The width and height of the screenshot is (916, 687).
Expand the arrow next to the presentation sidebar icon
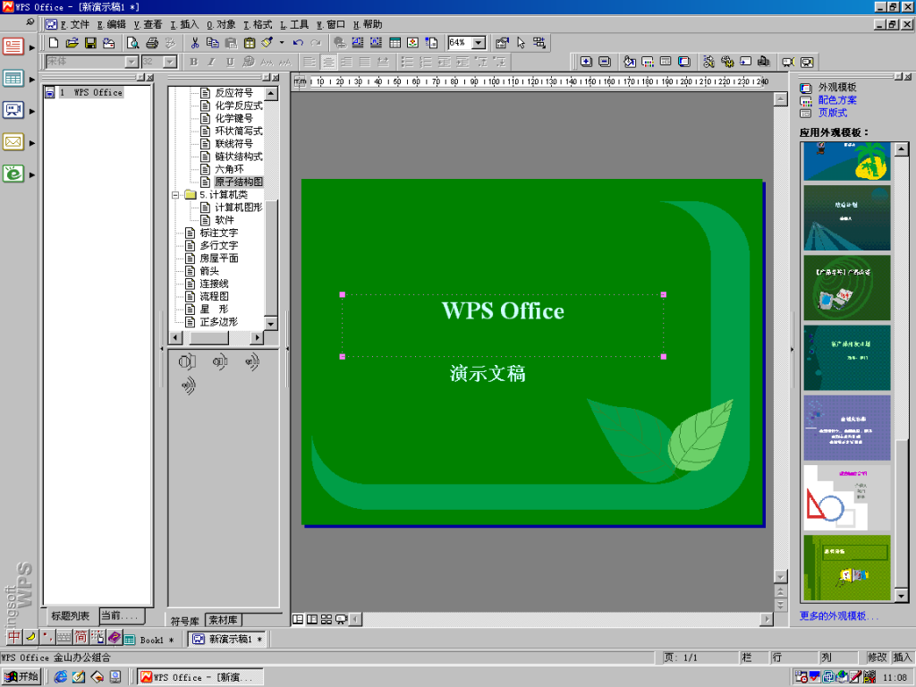point(32,111)
